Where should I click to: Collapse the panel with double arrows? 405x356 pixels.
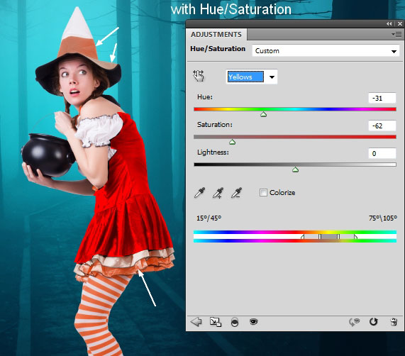click(x=389, y=23)
